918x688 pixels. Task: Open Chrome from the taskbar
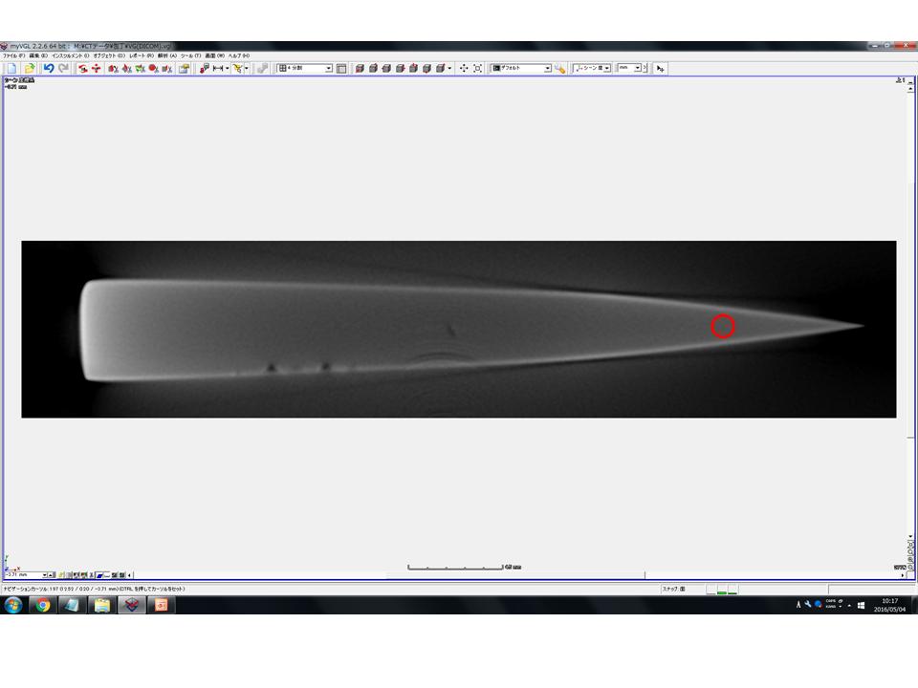click(41, 606)
